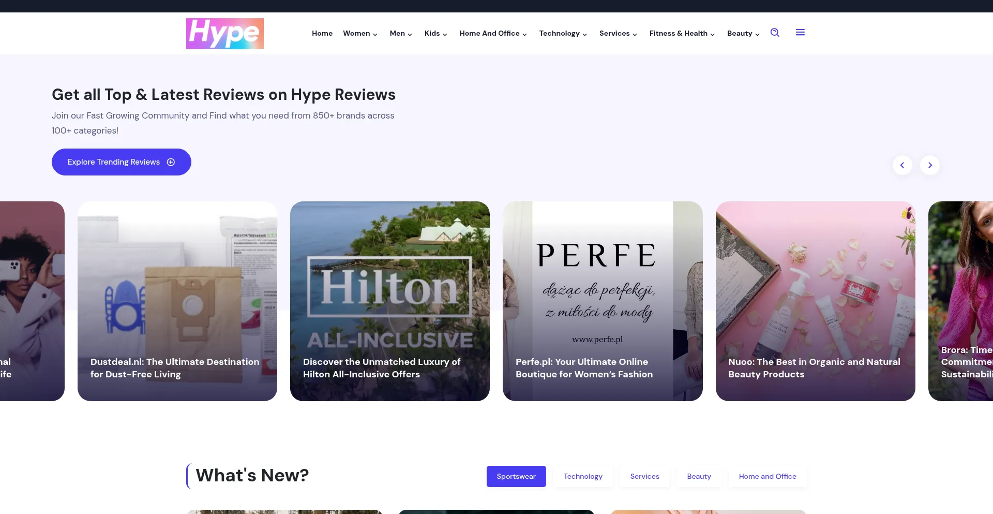
Task: Open the Brora review card
Action: [x=961, y=301]
